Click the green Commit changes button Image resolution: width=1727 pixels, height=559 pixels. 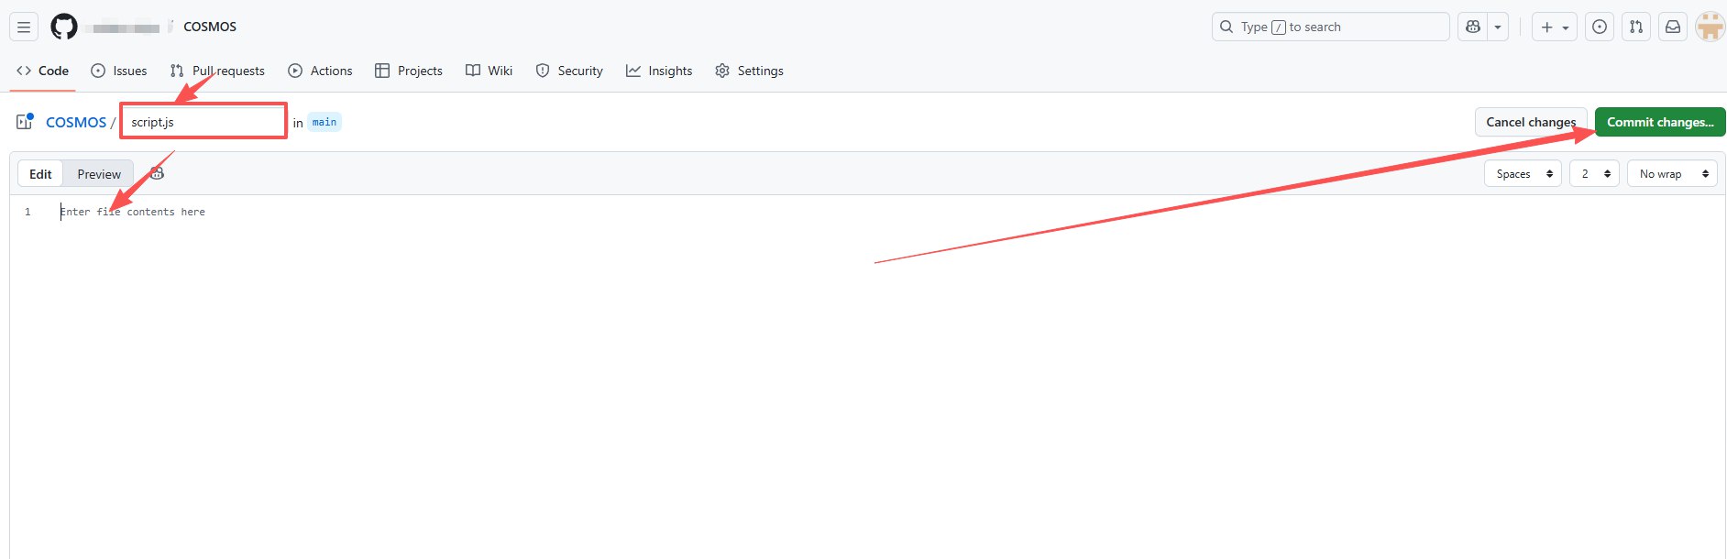(x=1659, y=122)
